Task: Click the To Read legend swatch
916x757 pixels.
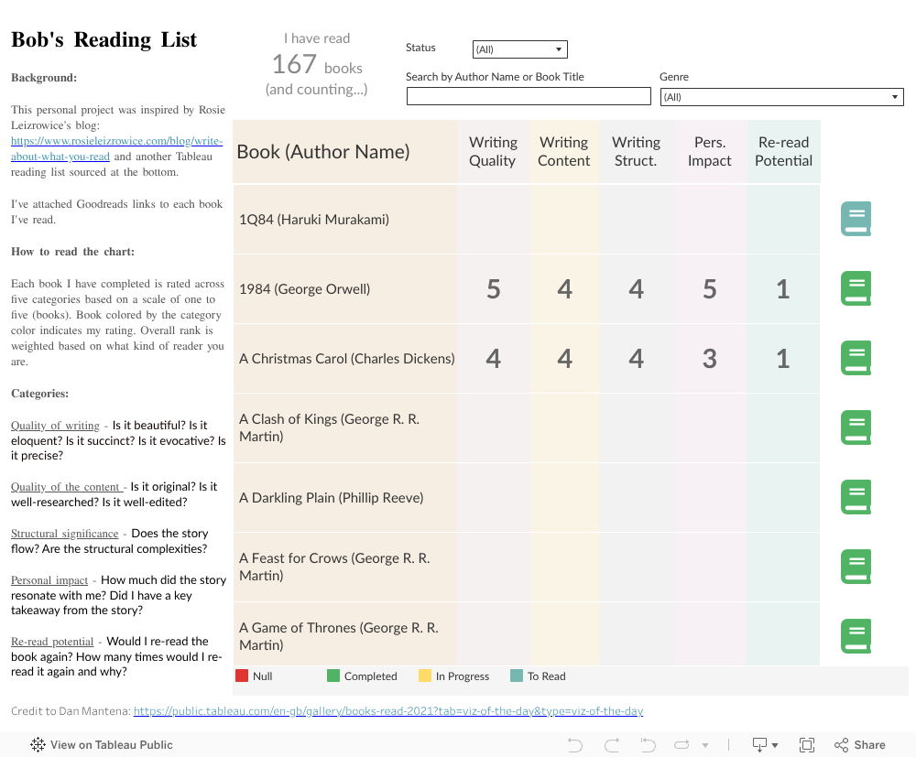Action: click(517, 676)
